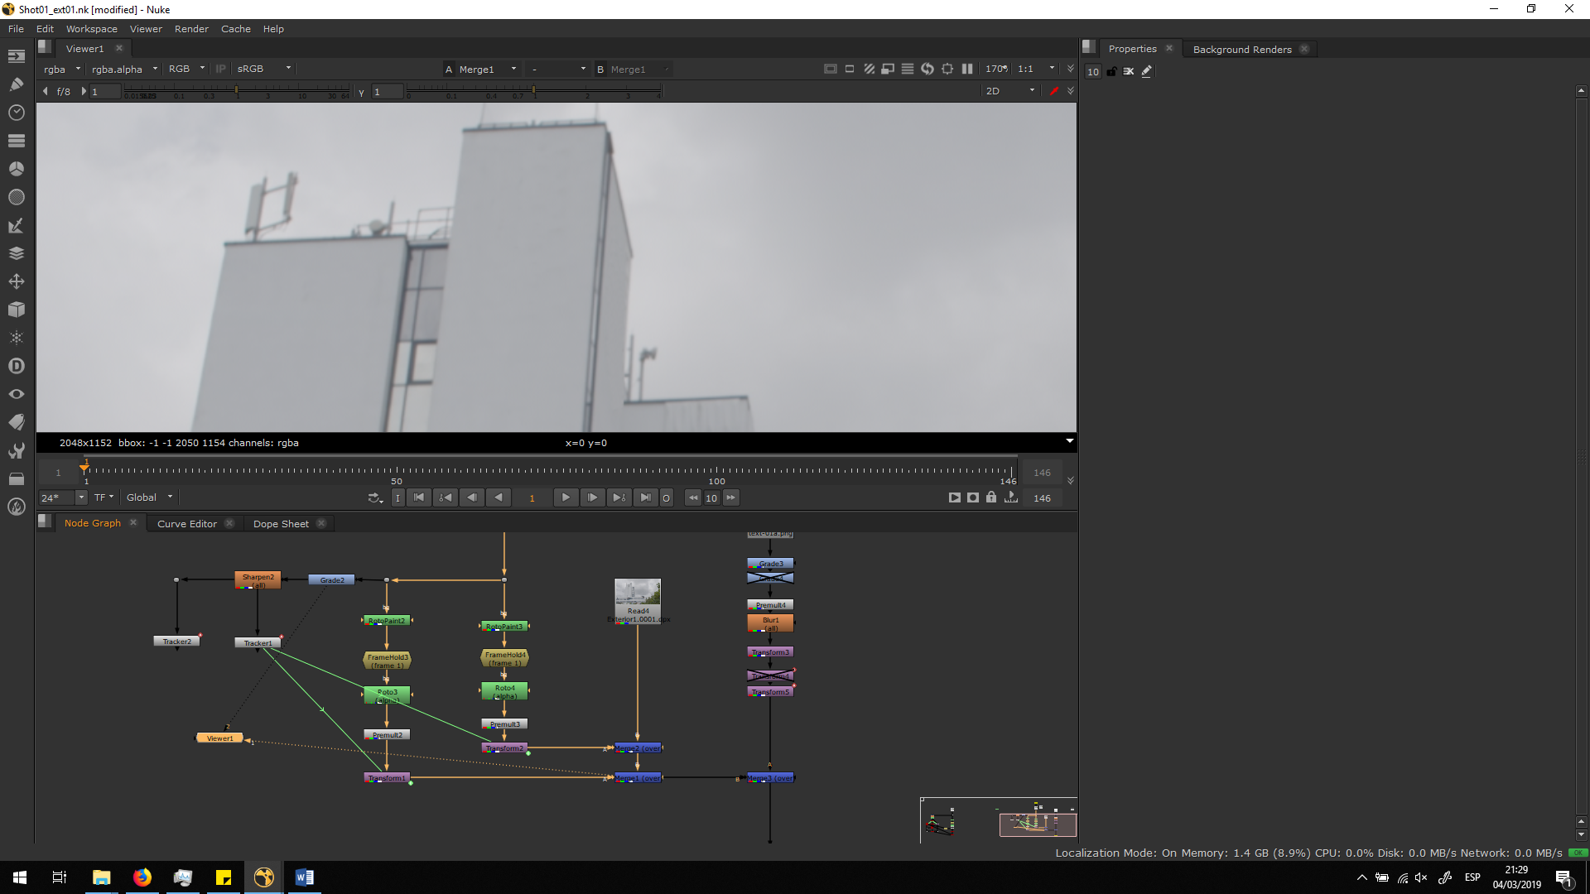Open the Transform nodes move icon

pyautogui.click(x=16, y=281)
